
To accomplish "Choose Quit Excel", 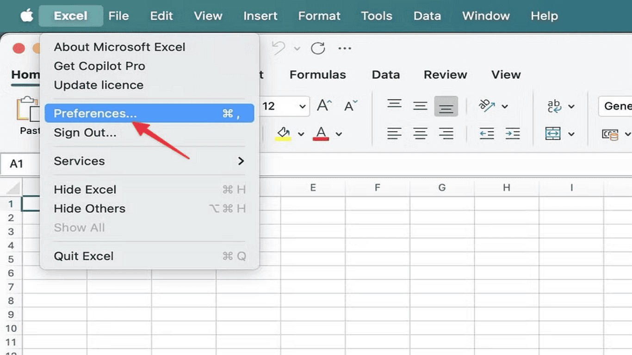I will (x=149, y=256).
